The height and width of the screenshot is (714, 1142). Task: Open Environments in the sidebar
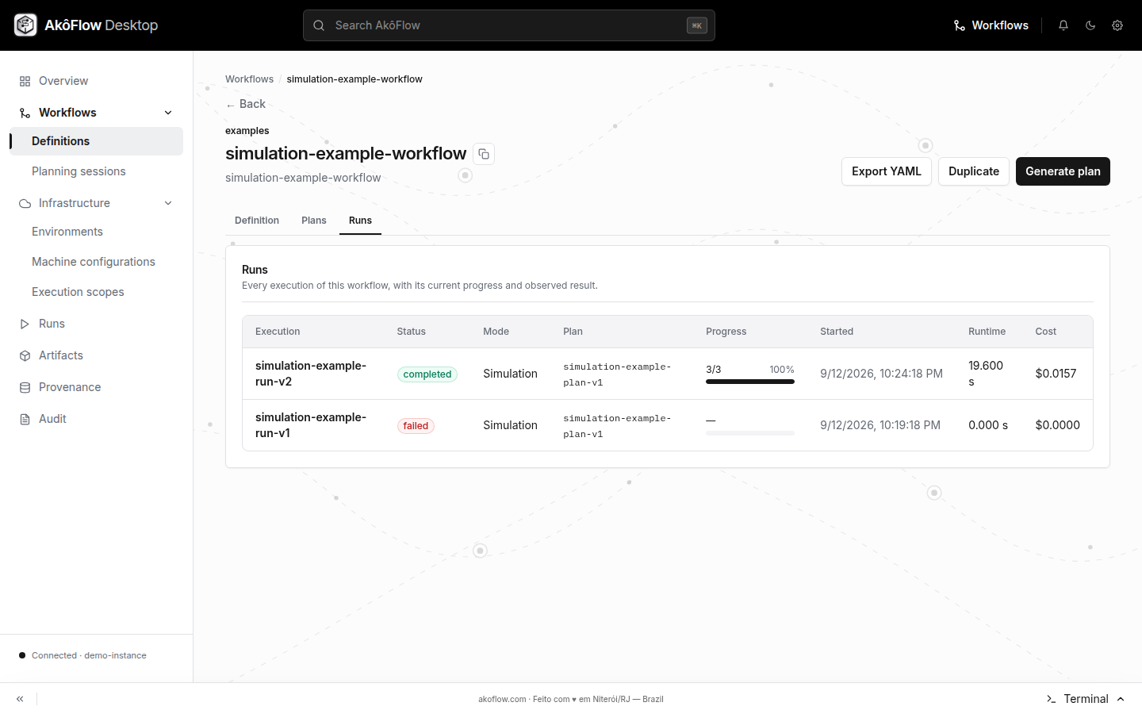[96, 232]
